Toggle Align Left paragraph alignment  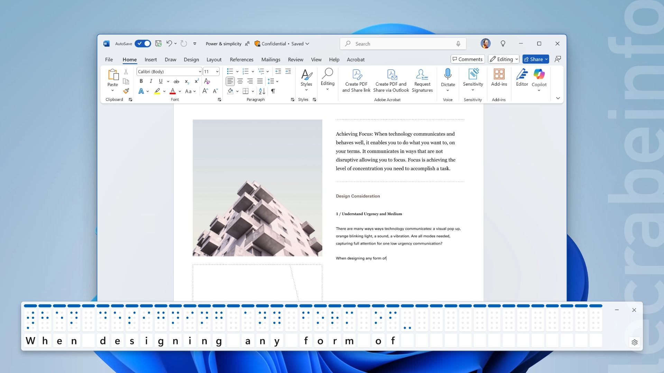(x=230, y=81)
